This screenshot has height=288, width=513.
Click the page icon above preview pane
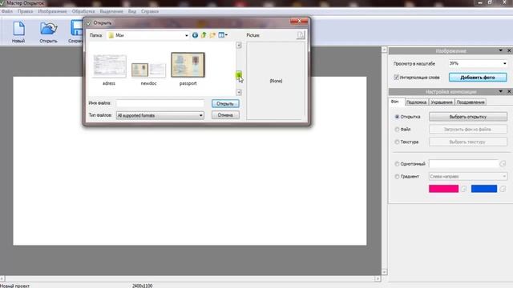click(301, 35)
